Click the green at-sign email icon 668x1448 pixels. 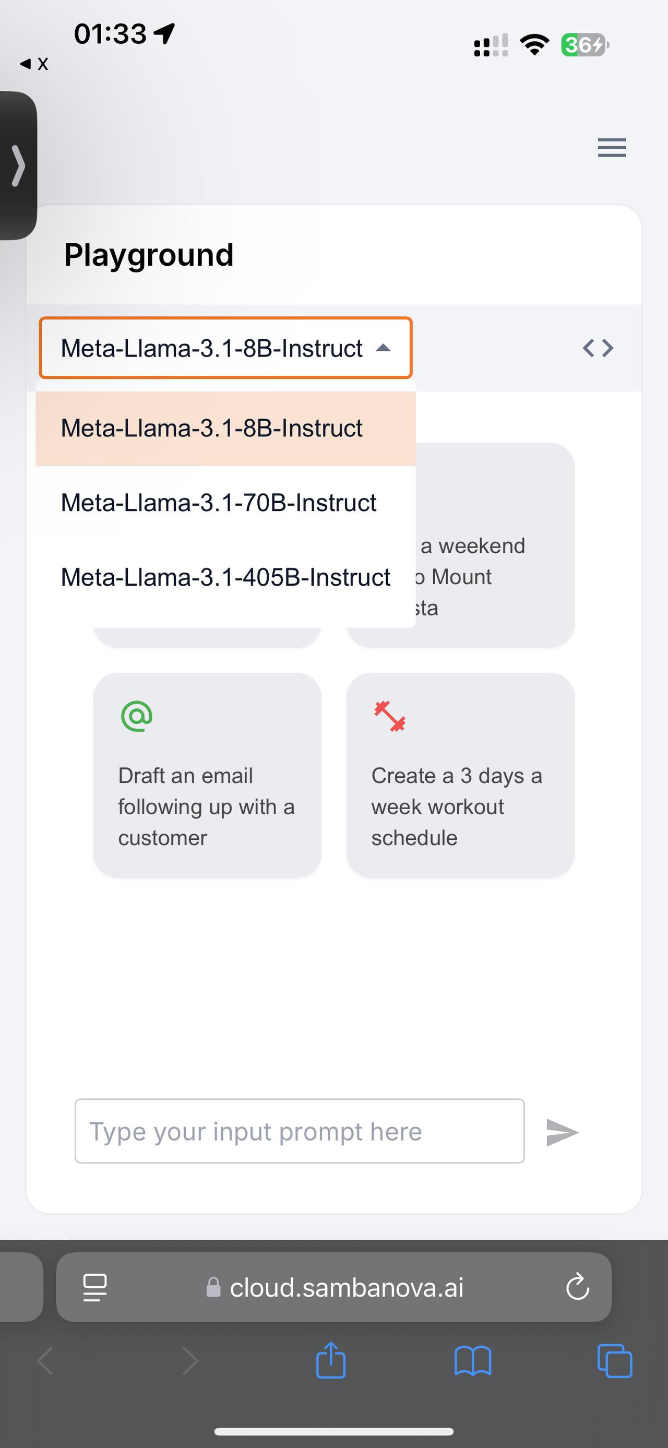(137, 716)
